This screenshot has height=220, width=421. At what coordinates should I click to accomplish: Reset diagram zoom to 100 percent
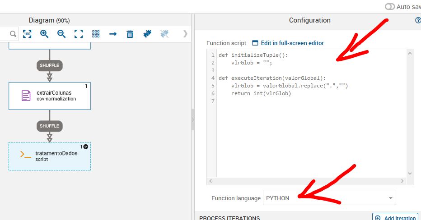[27, 34]
